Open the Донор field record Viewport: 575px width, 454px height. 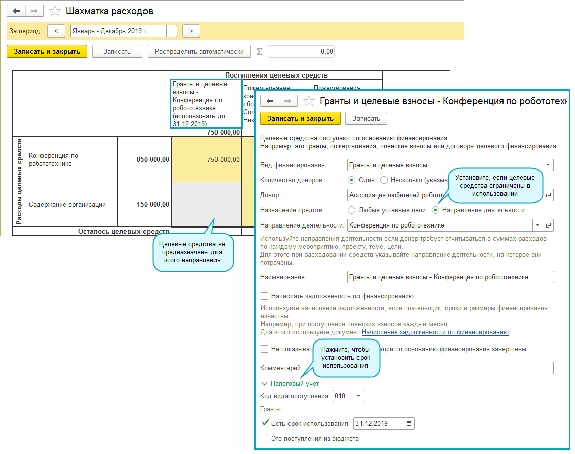pos(549,195)
